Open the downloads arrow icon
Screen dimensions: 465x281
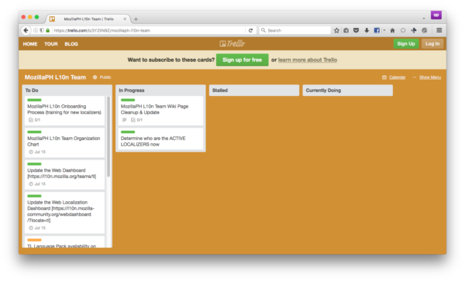click(x=367, y=30)
